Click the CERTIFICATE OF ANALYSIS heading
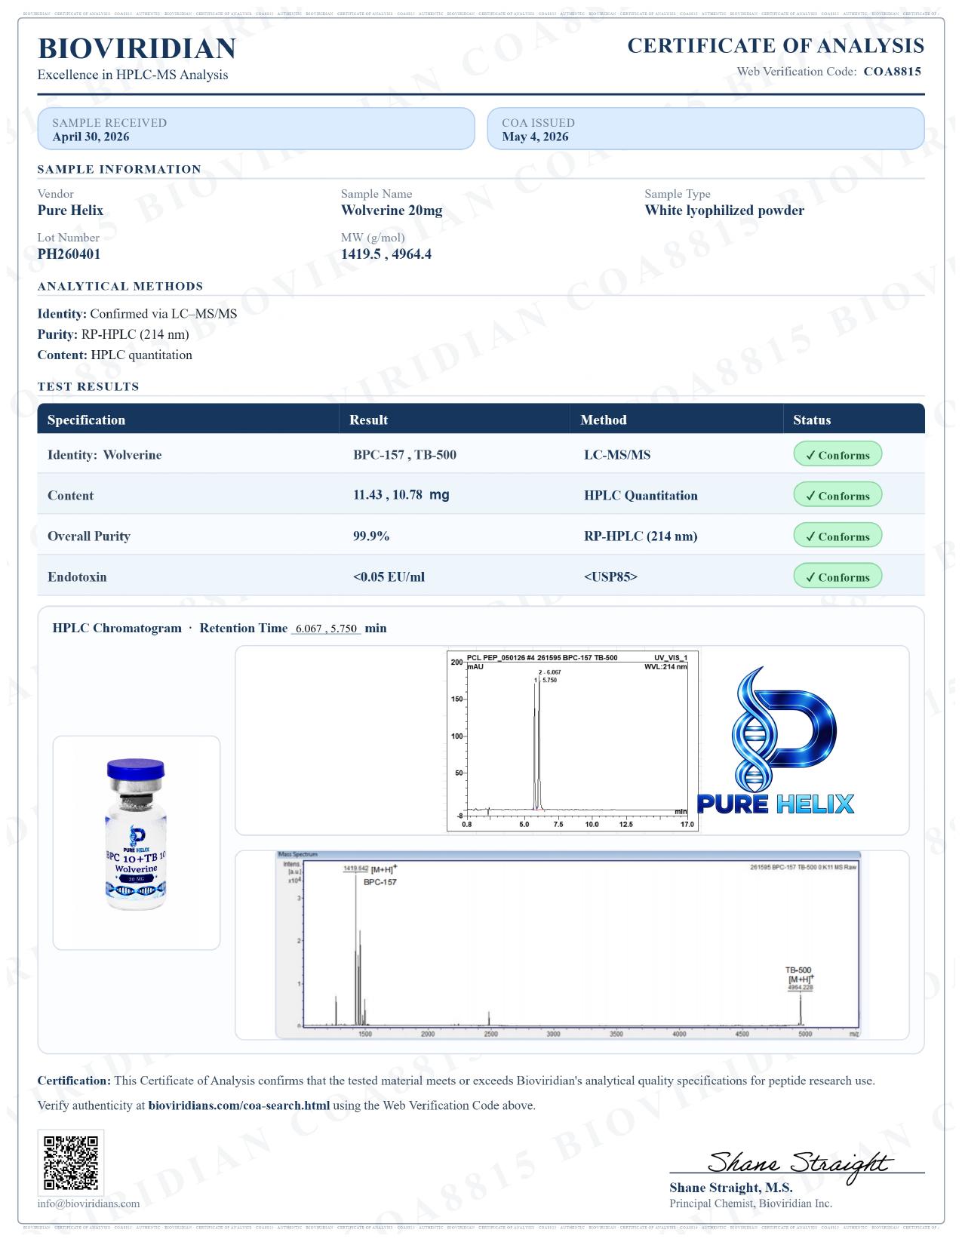Viewport: 962px width, 1245px height. click(776, 46)
